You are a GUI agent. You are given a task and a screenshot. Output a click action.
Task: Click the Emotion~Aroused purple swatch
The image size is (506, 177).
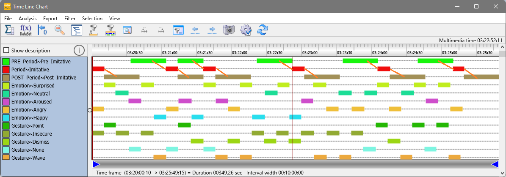pos(6,101)
